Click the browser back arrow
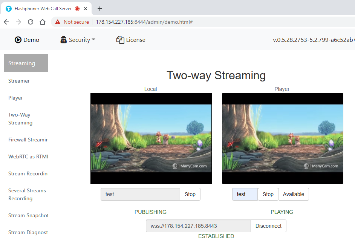Viewport: 355px width, 244px height. point(6,22)
